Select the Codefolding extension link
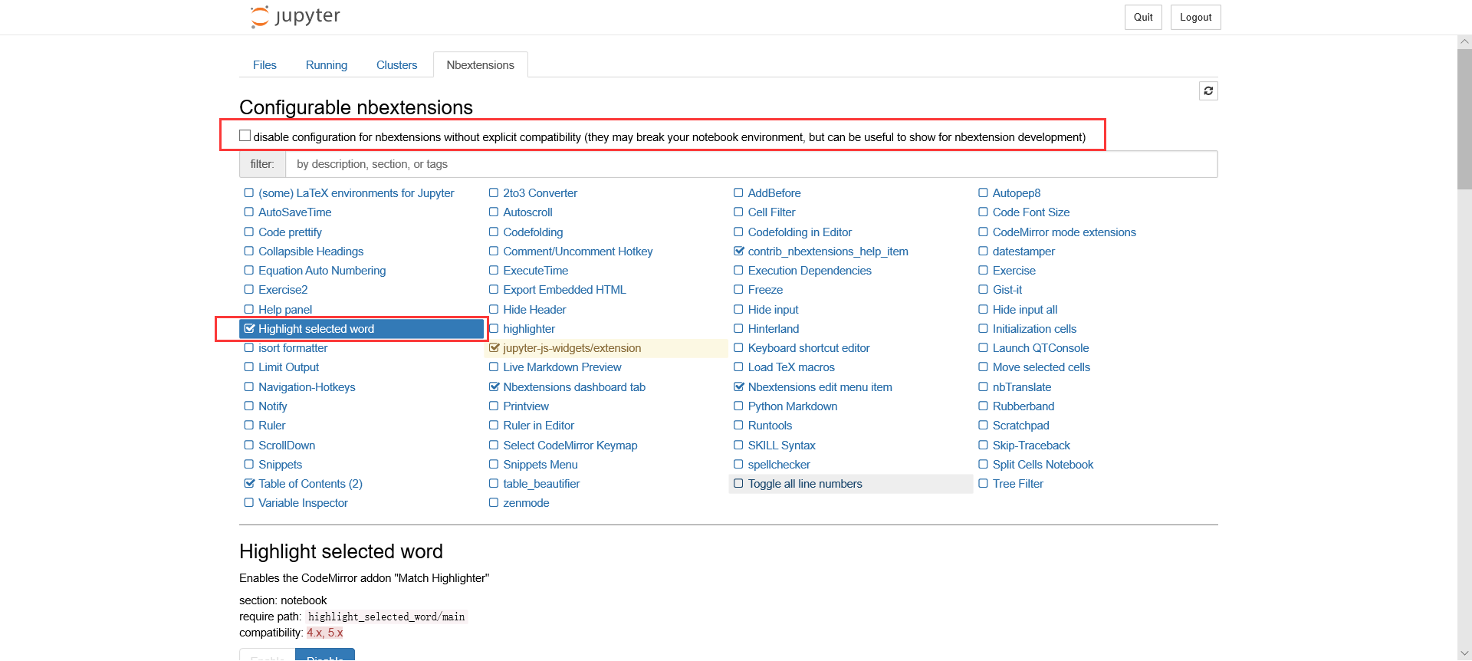The image size is (1472, 661). click(533, 232)
